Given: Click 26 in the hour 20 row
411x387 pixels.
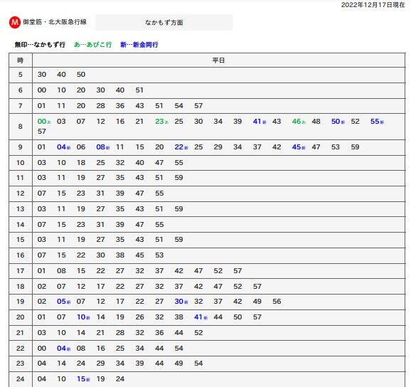Looking at the screenshot, I should pyautogui.click(x=139, y=317).
